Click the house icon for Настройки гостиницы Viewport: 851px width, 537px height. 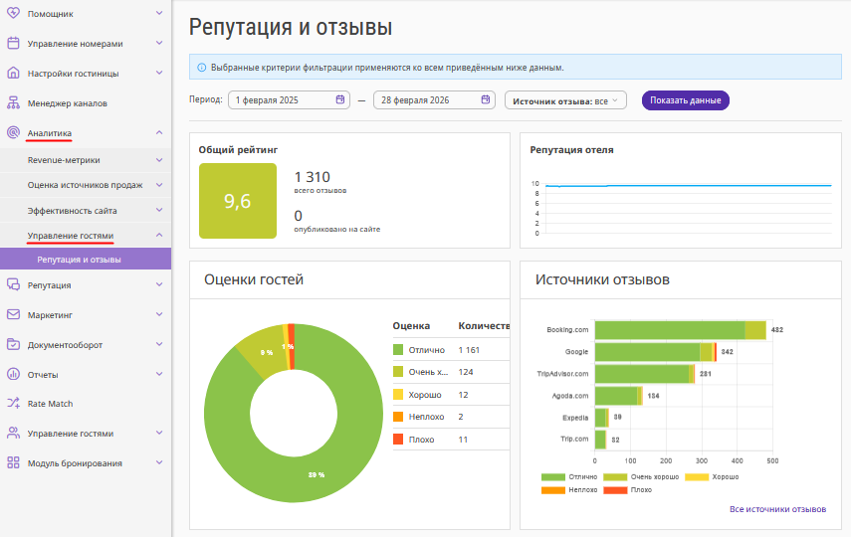13,74
